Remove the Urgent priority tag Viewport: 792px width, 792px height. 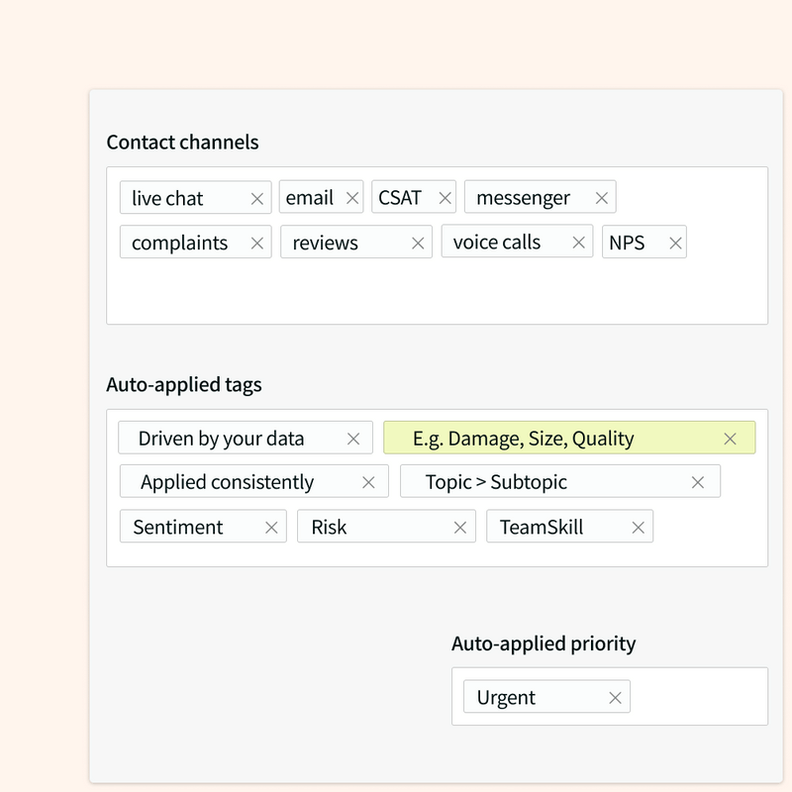click(x=615, y=698)
